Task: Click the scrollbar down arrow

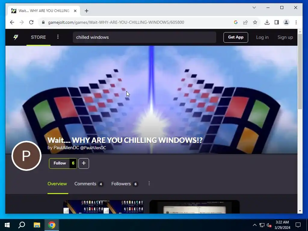Action: [300, 211]
